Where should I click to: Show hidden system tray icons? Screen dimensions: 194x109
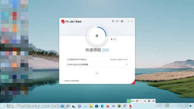(156, 106)
